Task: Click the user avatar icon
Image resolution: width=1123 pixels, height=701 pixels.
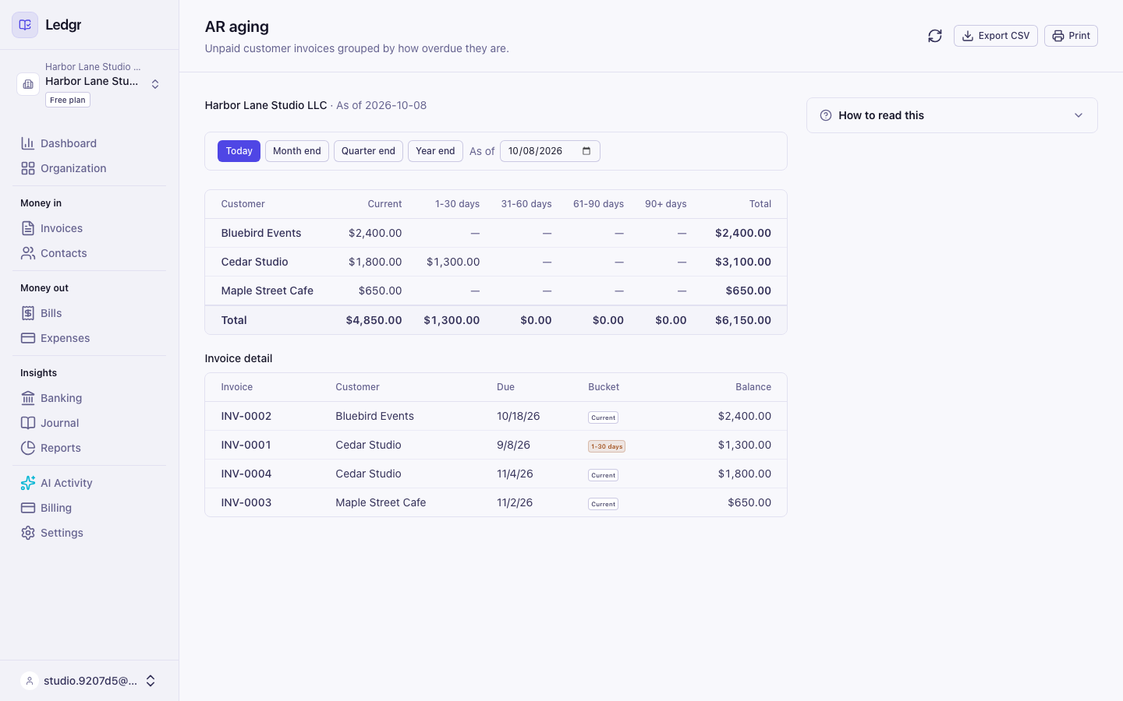Action: coord(30,681)
